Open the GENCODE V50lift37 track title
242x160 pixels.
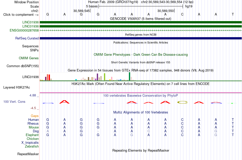[x=141, y=19]
